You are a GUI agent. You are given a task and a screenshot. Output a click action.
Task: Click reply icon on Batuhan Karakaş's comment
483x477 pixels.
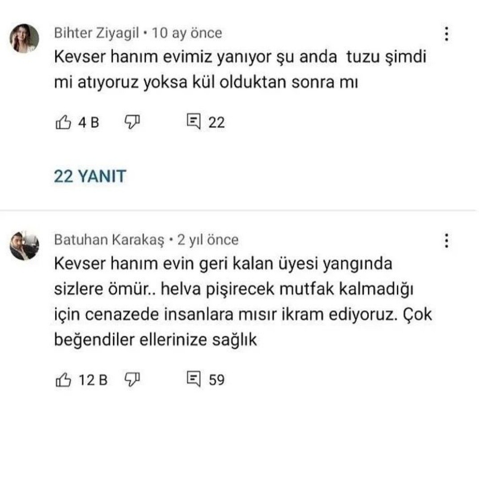(x=193, y=380)
